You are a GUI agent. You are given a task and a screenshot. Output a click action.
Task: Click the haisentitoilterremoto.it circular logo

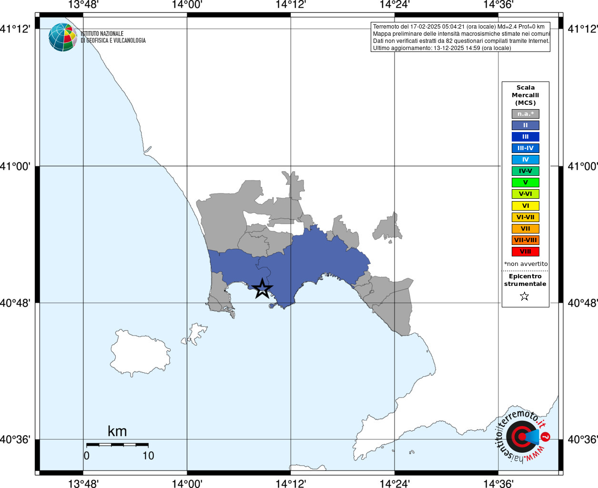[523, 436]
